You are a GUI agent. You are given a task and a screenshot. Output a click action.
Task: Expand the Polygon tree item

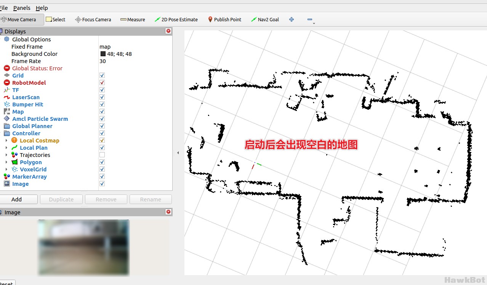click(x=6, y=162)
